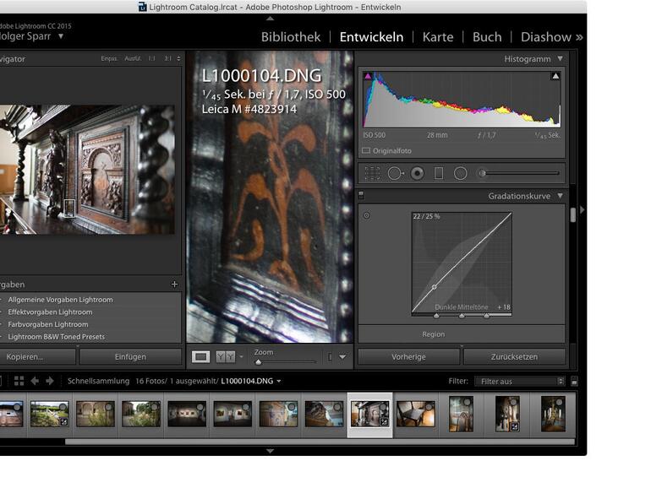Screen dimensions: 651x488
Task: Open Allgemeine Vorgaben Lightroom preset folder
Action: point(60,300)
